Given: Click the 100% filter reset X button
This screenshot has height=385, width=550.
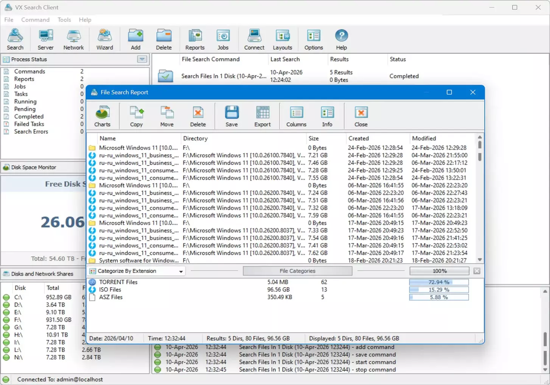Looking at the screenshot, I should click(x=477, y=271).
